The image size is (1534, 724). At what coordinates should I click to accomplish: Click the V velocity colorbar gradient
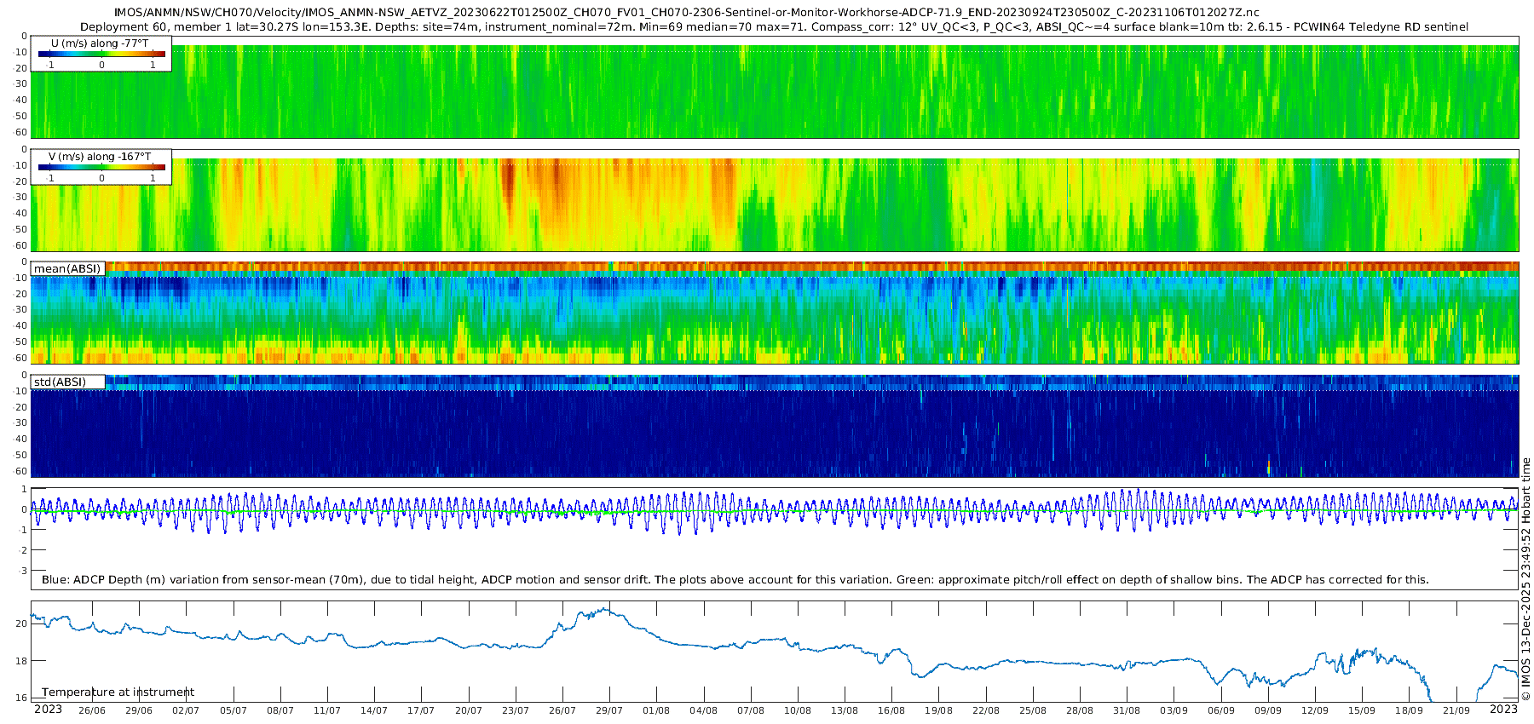pos(101,167)
